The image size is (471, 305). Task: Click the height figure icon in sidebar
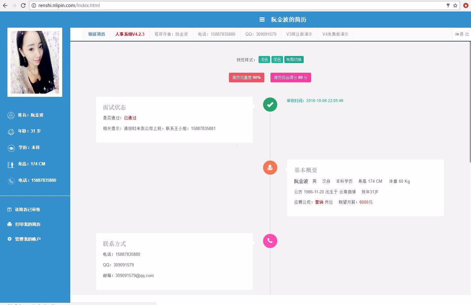coord(11,164)
